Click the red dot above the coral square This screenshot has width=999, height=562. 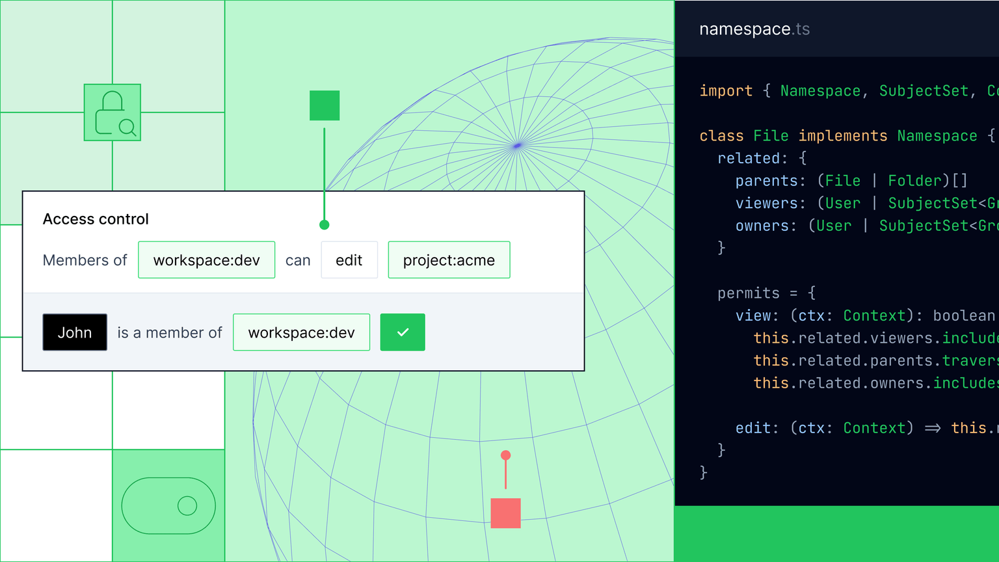coord(505,455)
